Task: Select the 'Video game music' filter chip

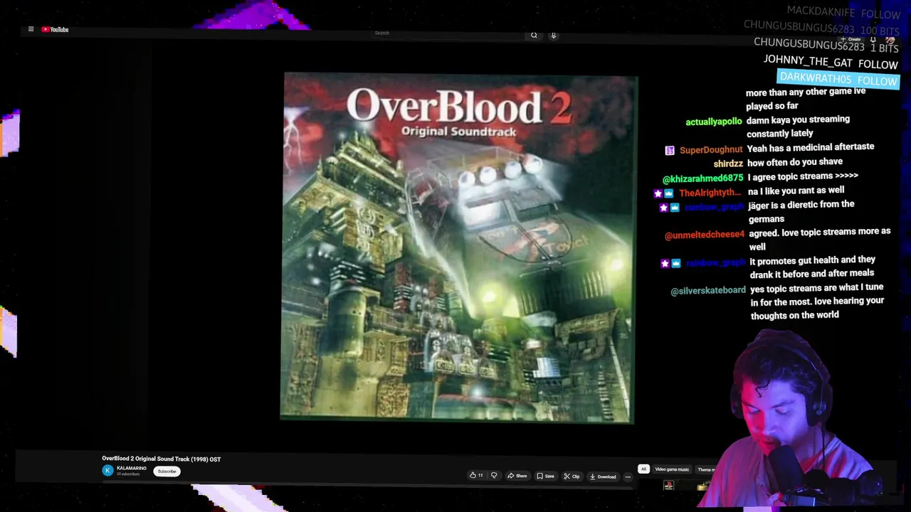Action: [x=672, y=469]
